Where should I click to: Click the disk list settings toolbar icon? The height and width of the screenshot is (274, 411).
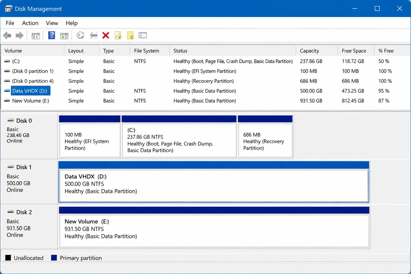point(143,35)
